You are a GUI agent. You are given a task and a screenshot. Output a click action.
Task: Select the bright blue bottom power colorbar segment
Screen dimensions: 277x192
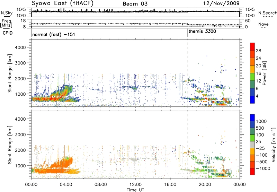pos(252,99)
